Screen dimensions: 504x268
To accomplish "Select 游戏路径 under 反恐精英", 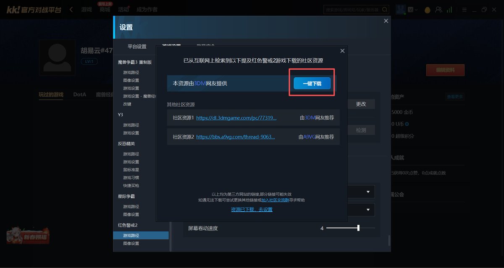I will tap(131, 154).
